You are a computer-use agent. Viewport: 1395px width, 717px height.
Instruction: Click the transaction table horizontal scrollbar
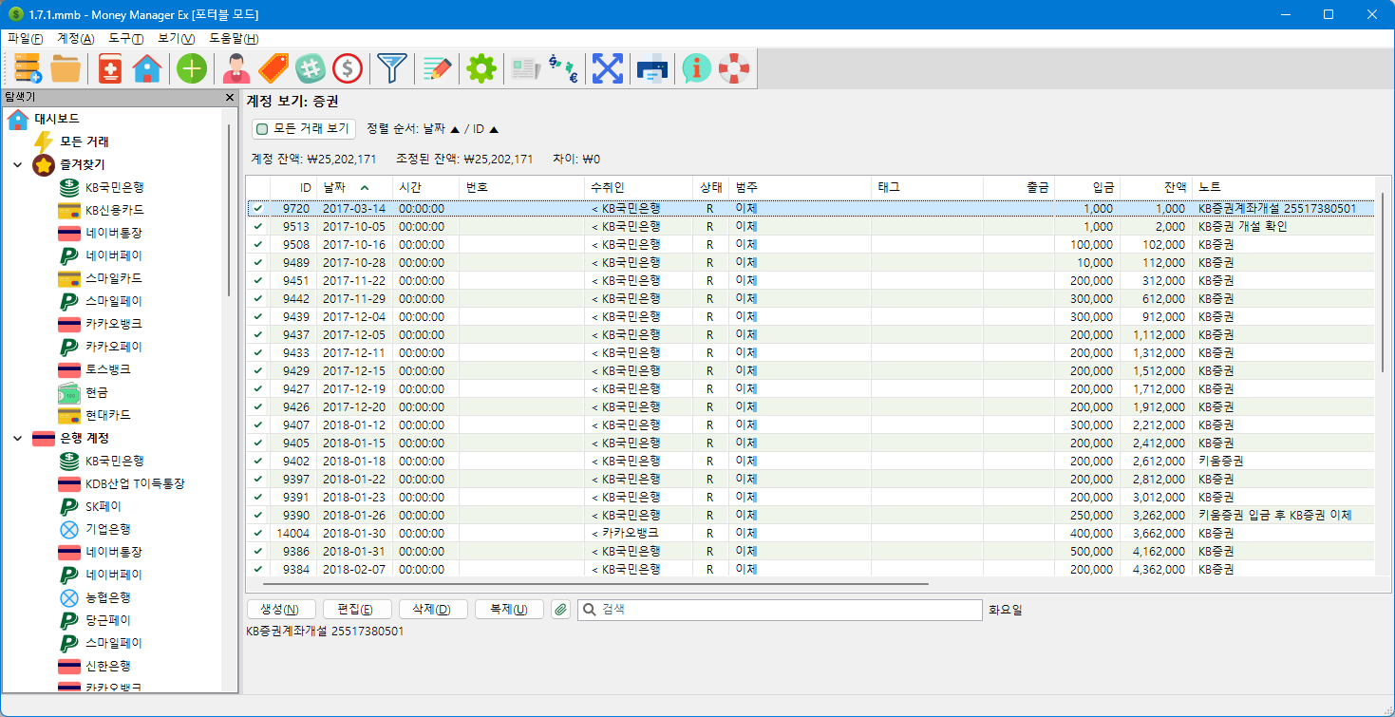tap(595, 583)
